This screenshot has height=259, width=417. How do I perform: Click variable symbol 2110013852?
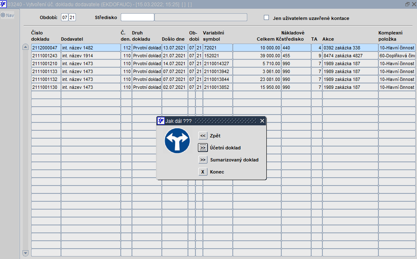coord(218,87)
